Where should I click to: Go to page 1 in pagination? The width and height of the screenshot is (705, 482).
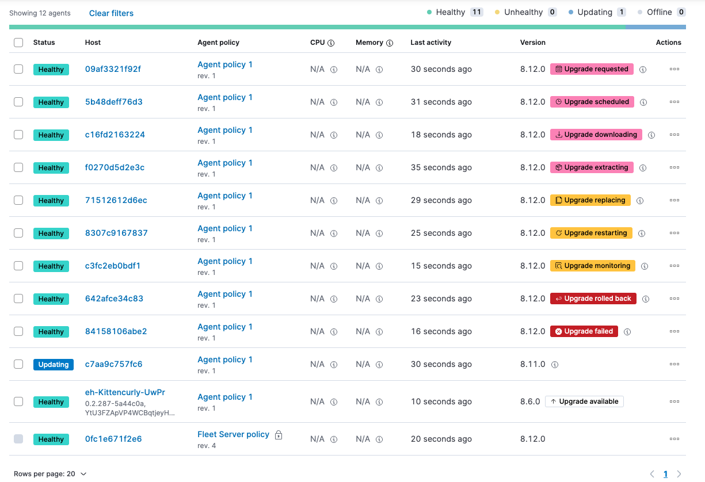[665, 474]
